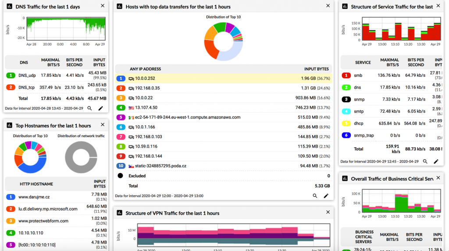Select the green badge for DNS_udp
The image size is (449, 251).
[11, 75]
